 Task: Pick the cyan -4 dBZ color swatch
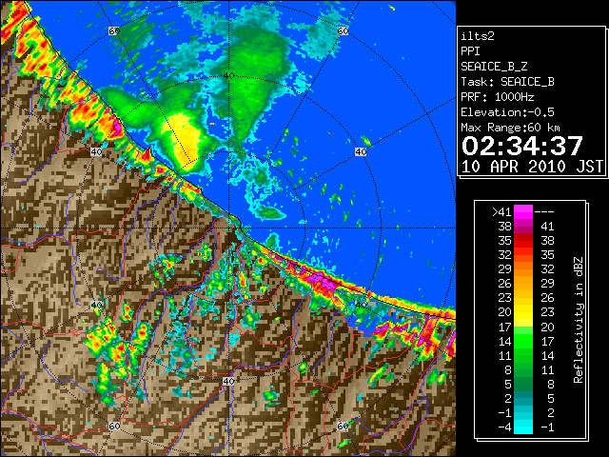click(x=523, y=427)
